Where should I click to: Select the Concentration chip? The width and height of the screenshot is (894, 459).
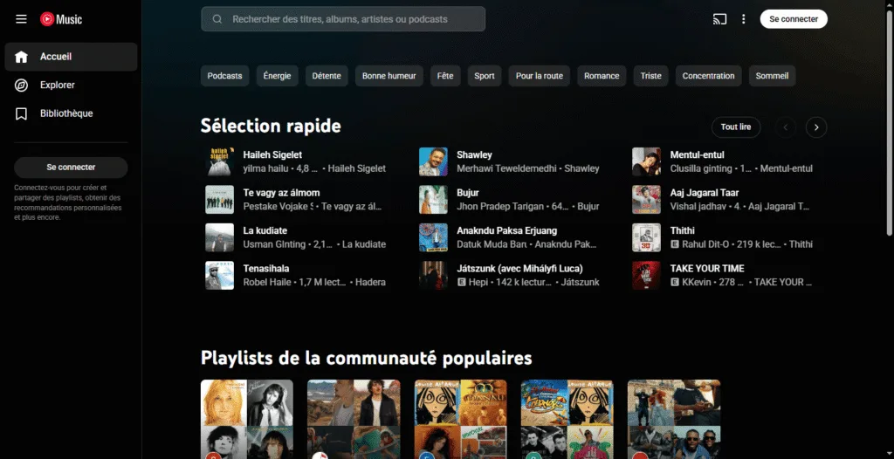click(709, 76)
